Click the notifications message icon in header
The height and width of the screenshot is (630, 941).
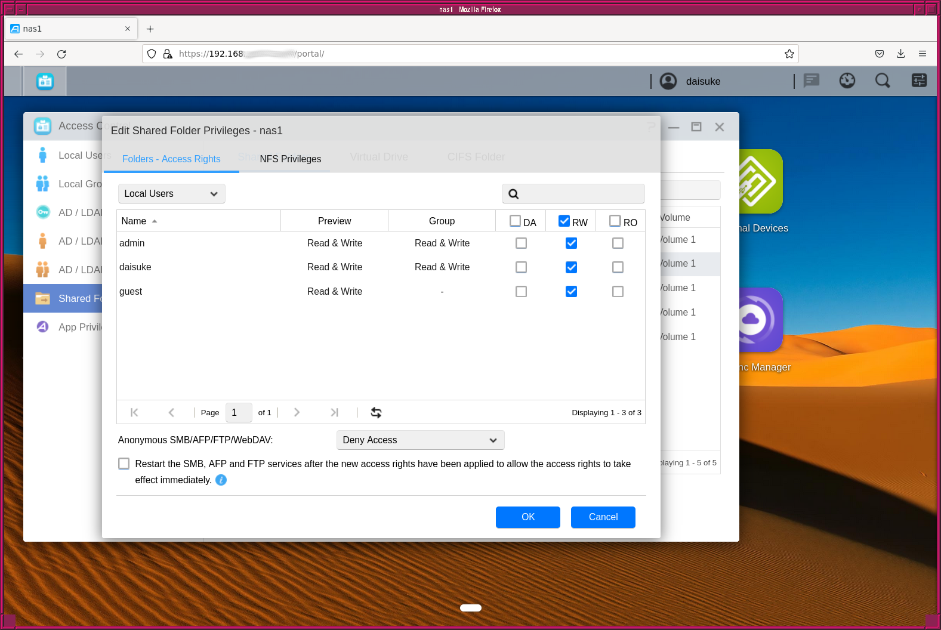click(x=811, y=81)
